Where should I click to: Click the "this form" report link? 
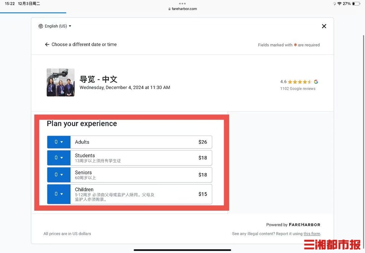pyautogui.click(x=312, y=234)
